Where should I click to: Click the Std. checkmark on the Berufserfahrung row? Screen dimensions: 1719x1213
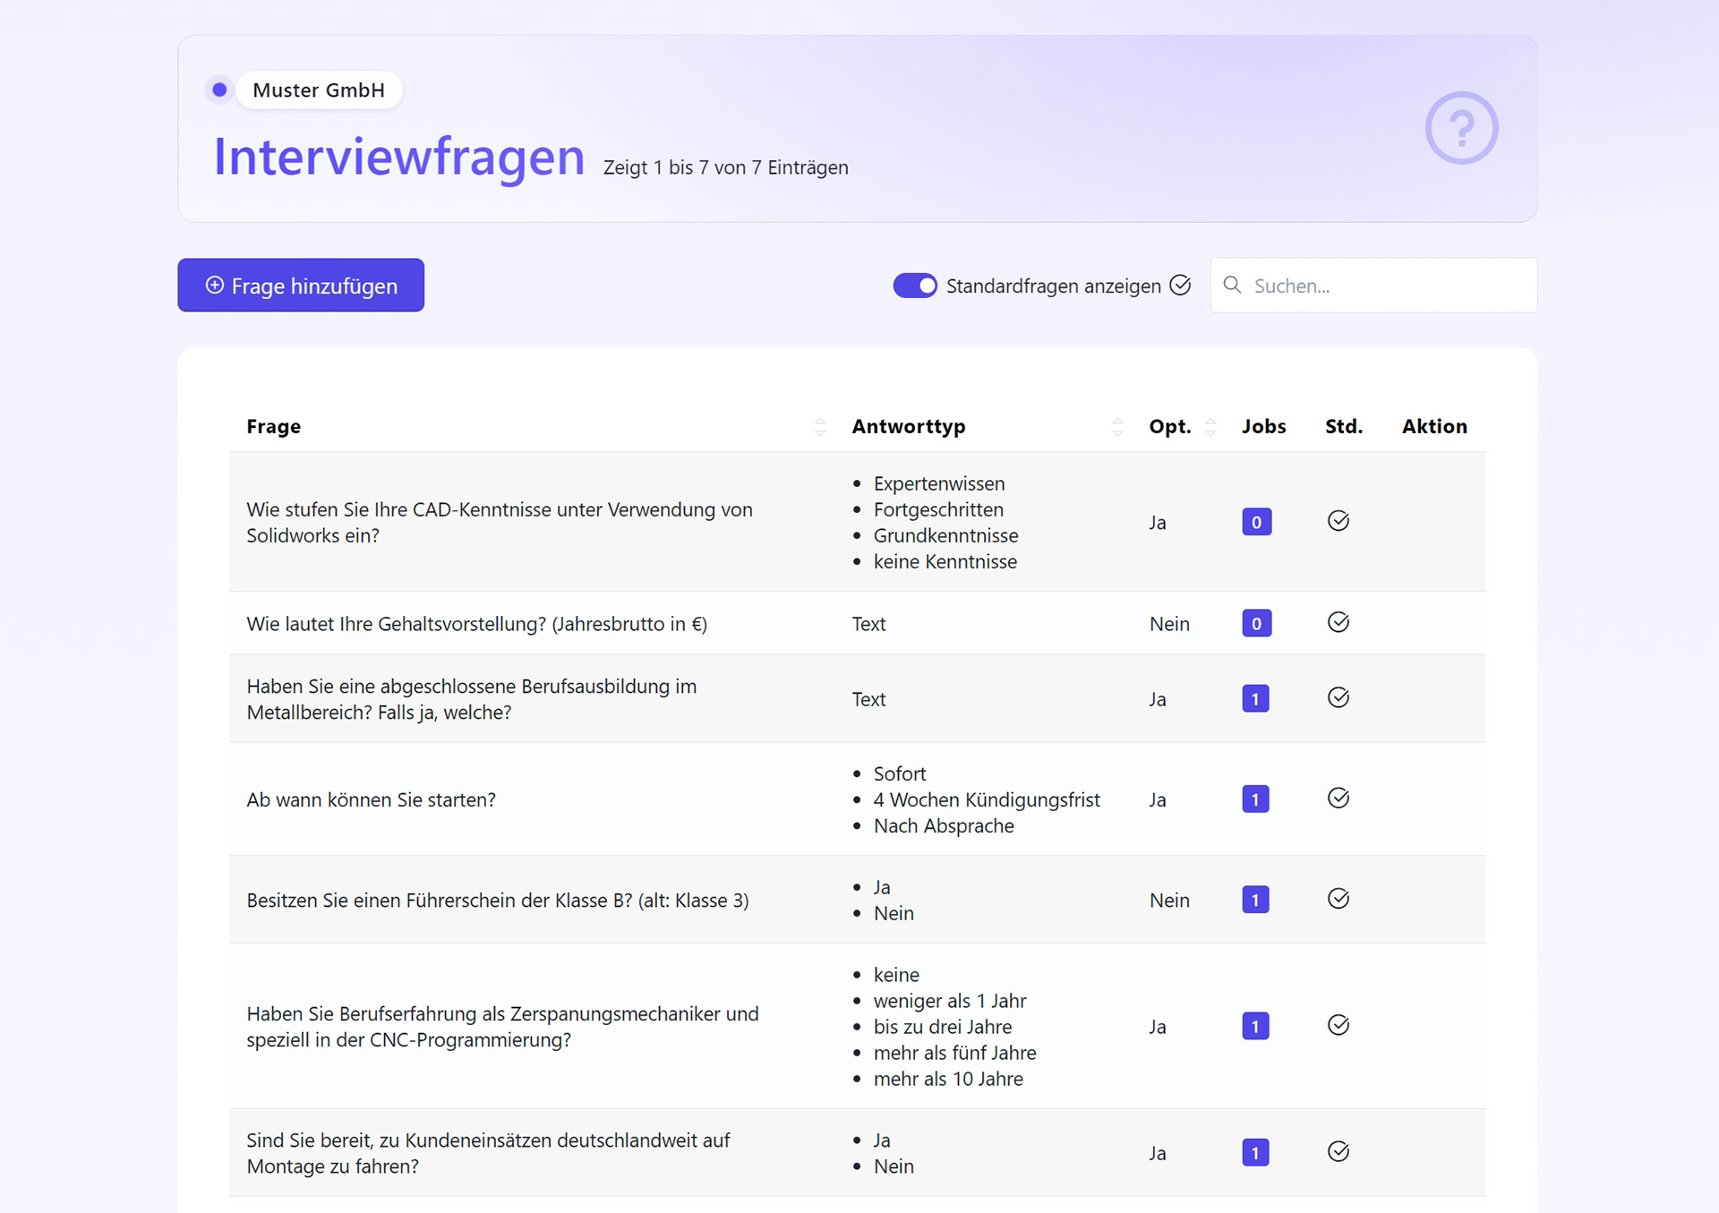[x=1338, y=1026]
